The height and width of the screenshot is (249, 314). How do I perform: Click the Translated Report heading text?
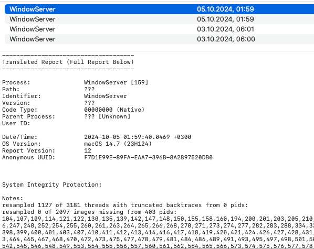pos(68,62)
